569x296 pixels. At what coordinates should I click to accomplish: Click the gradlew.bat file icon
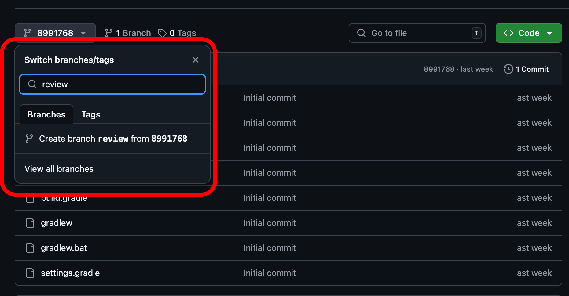pyautogui.click(x=30, y=248)
